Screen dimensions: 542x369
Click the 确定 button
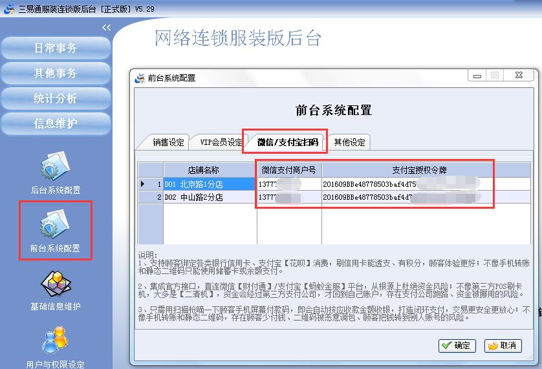[457, 346]
